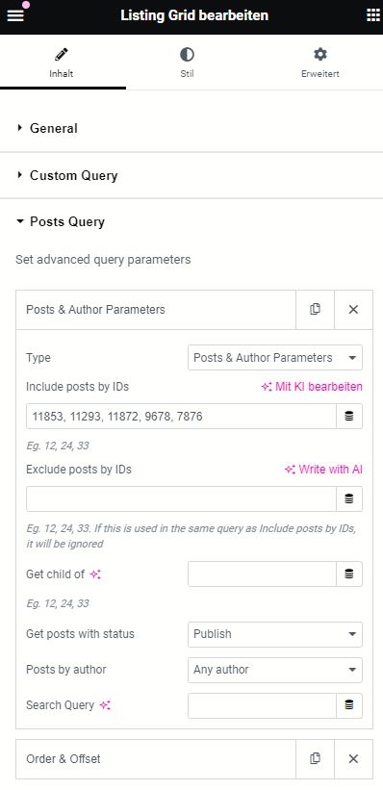Click the Mit KI bearbeiten link
The image size is (383, 790).
point(312,387)
